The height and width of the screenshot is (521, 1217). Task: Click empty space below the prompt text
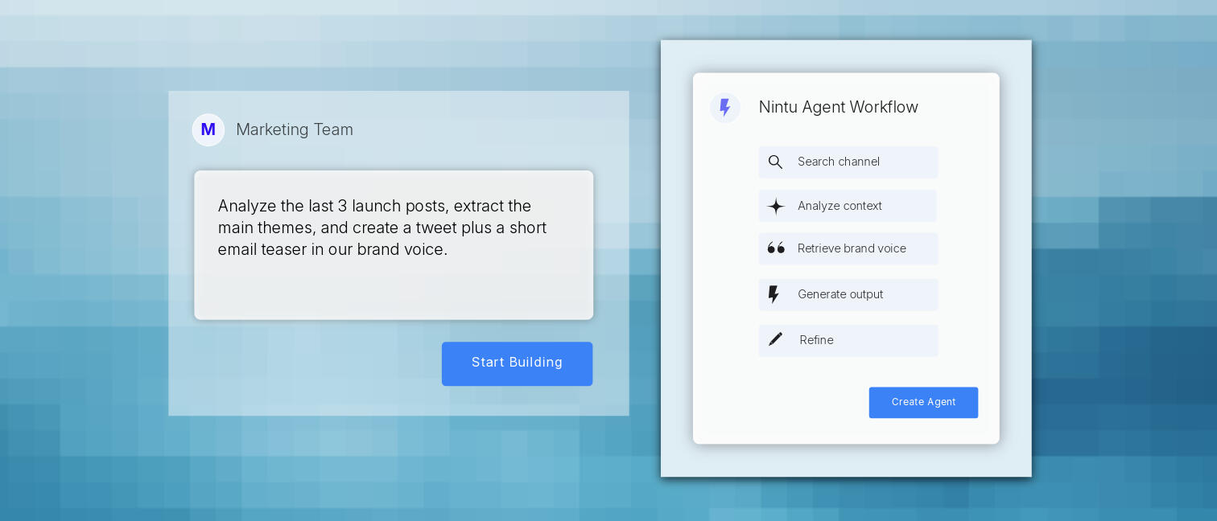tap(394, 289)
